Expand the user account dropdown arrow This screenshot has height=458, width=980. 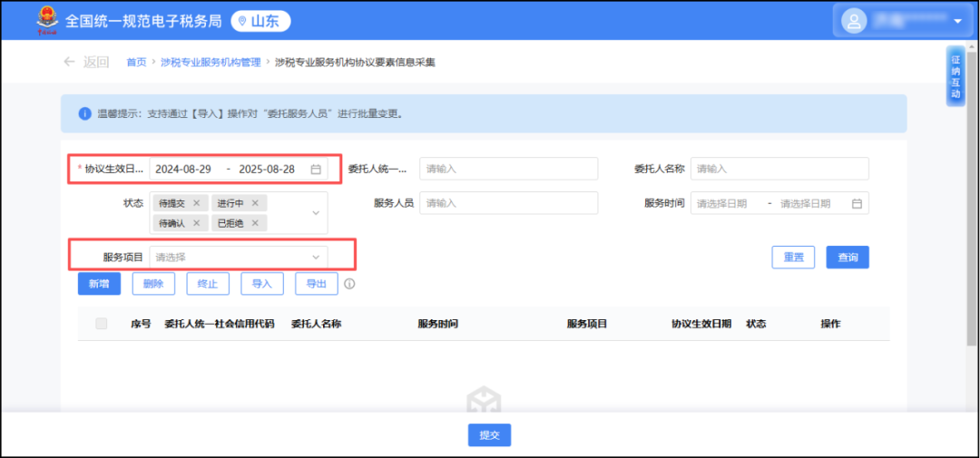957,21
